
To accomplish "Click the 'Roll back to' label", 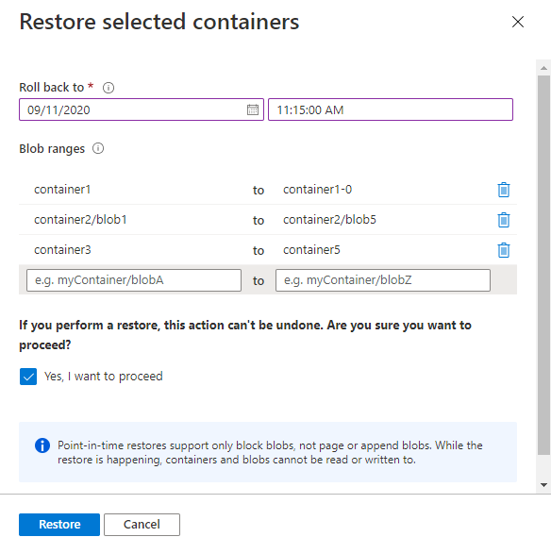I will pyautogui.click(x=52, y=87).
